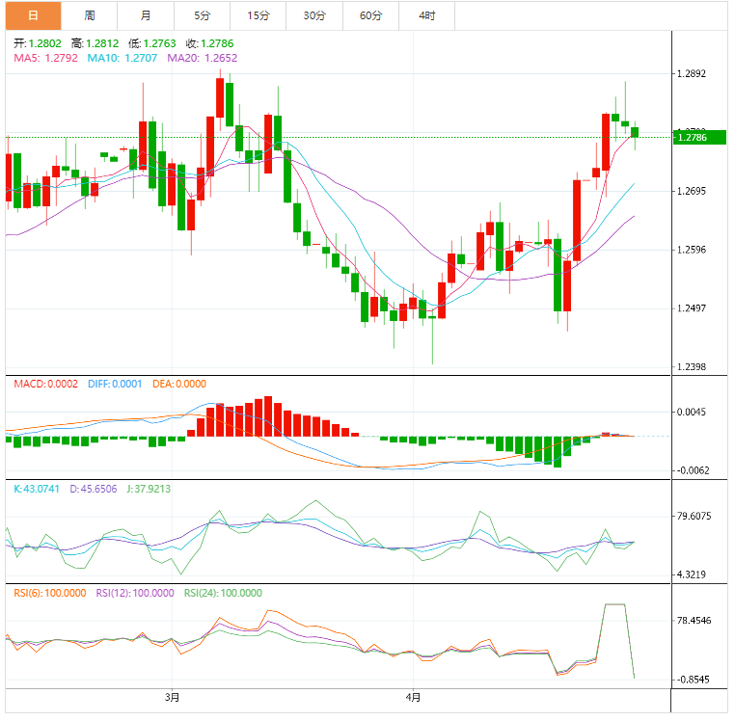735x721 pixels.
Task: Click the K value in KDJ panel
Action: click(x=37, y=489)
